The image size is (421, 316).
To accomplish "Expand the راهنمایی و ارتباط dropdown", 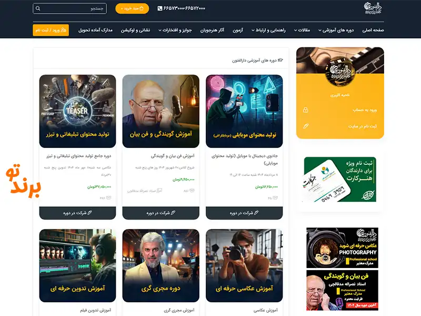I will [x=268, y=30].
